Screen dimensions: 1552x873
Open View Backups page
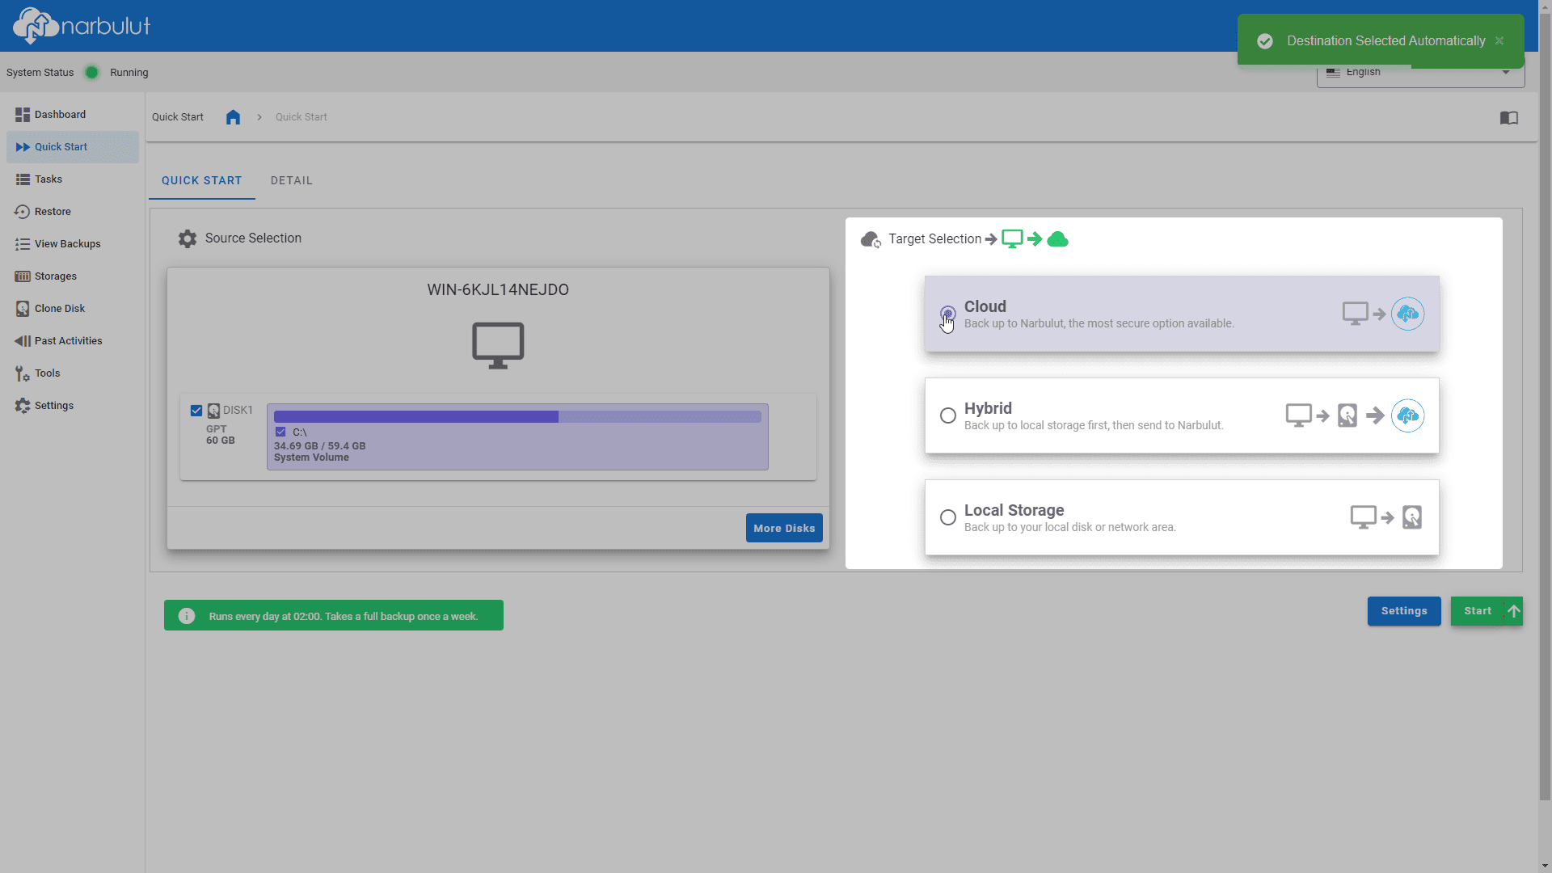(72, 244)
